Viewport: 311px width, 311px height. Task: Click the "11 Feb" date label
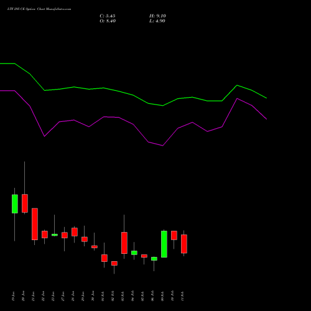point(182,296)
